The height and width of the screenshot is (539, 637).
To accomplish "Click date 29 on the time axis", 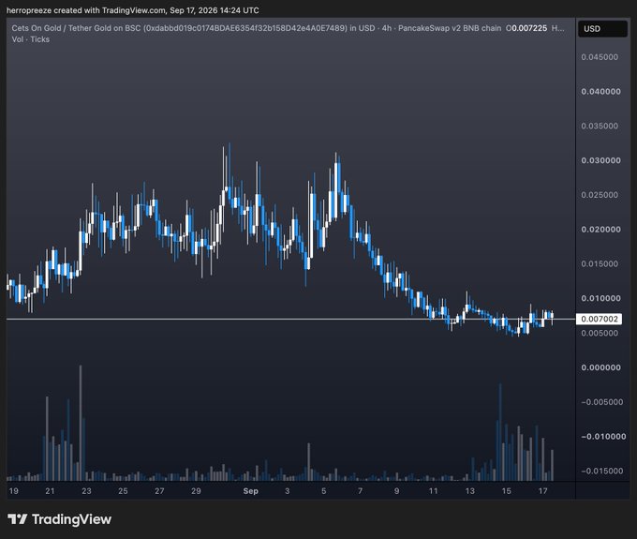I will [x=196, y=491].
